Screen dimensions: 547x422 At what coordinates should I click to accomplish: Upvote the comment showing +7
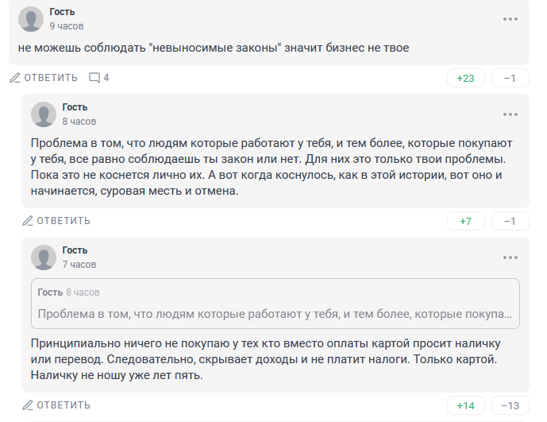[x=466, y=221]
